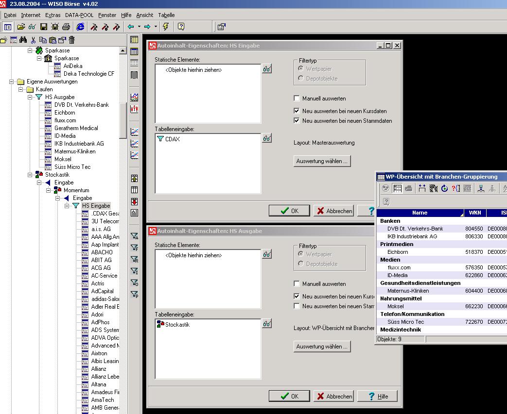Click the gears icon in WP-Übersicht toolbar
Image resolution: width=507 pixels, height=414 pixels.
tap(433, 188)
